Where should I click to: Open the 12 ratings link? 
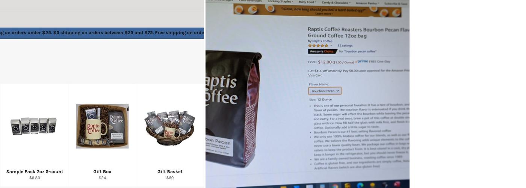pyautogui.click(x=345, y=45)
